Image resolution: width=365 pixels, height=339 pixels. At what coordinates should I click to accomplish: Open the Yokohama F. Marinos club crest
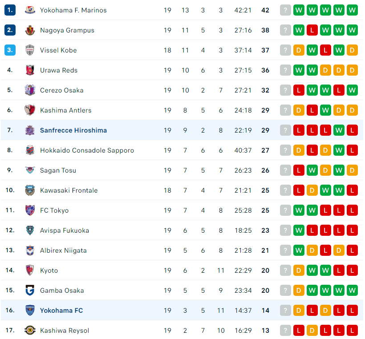pyautogui.click(x=30, y=10)
